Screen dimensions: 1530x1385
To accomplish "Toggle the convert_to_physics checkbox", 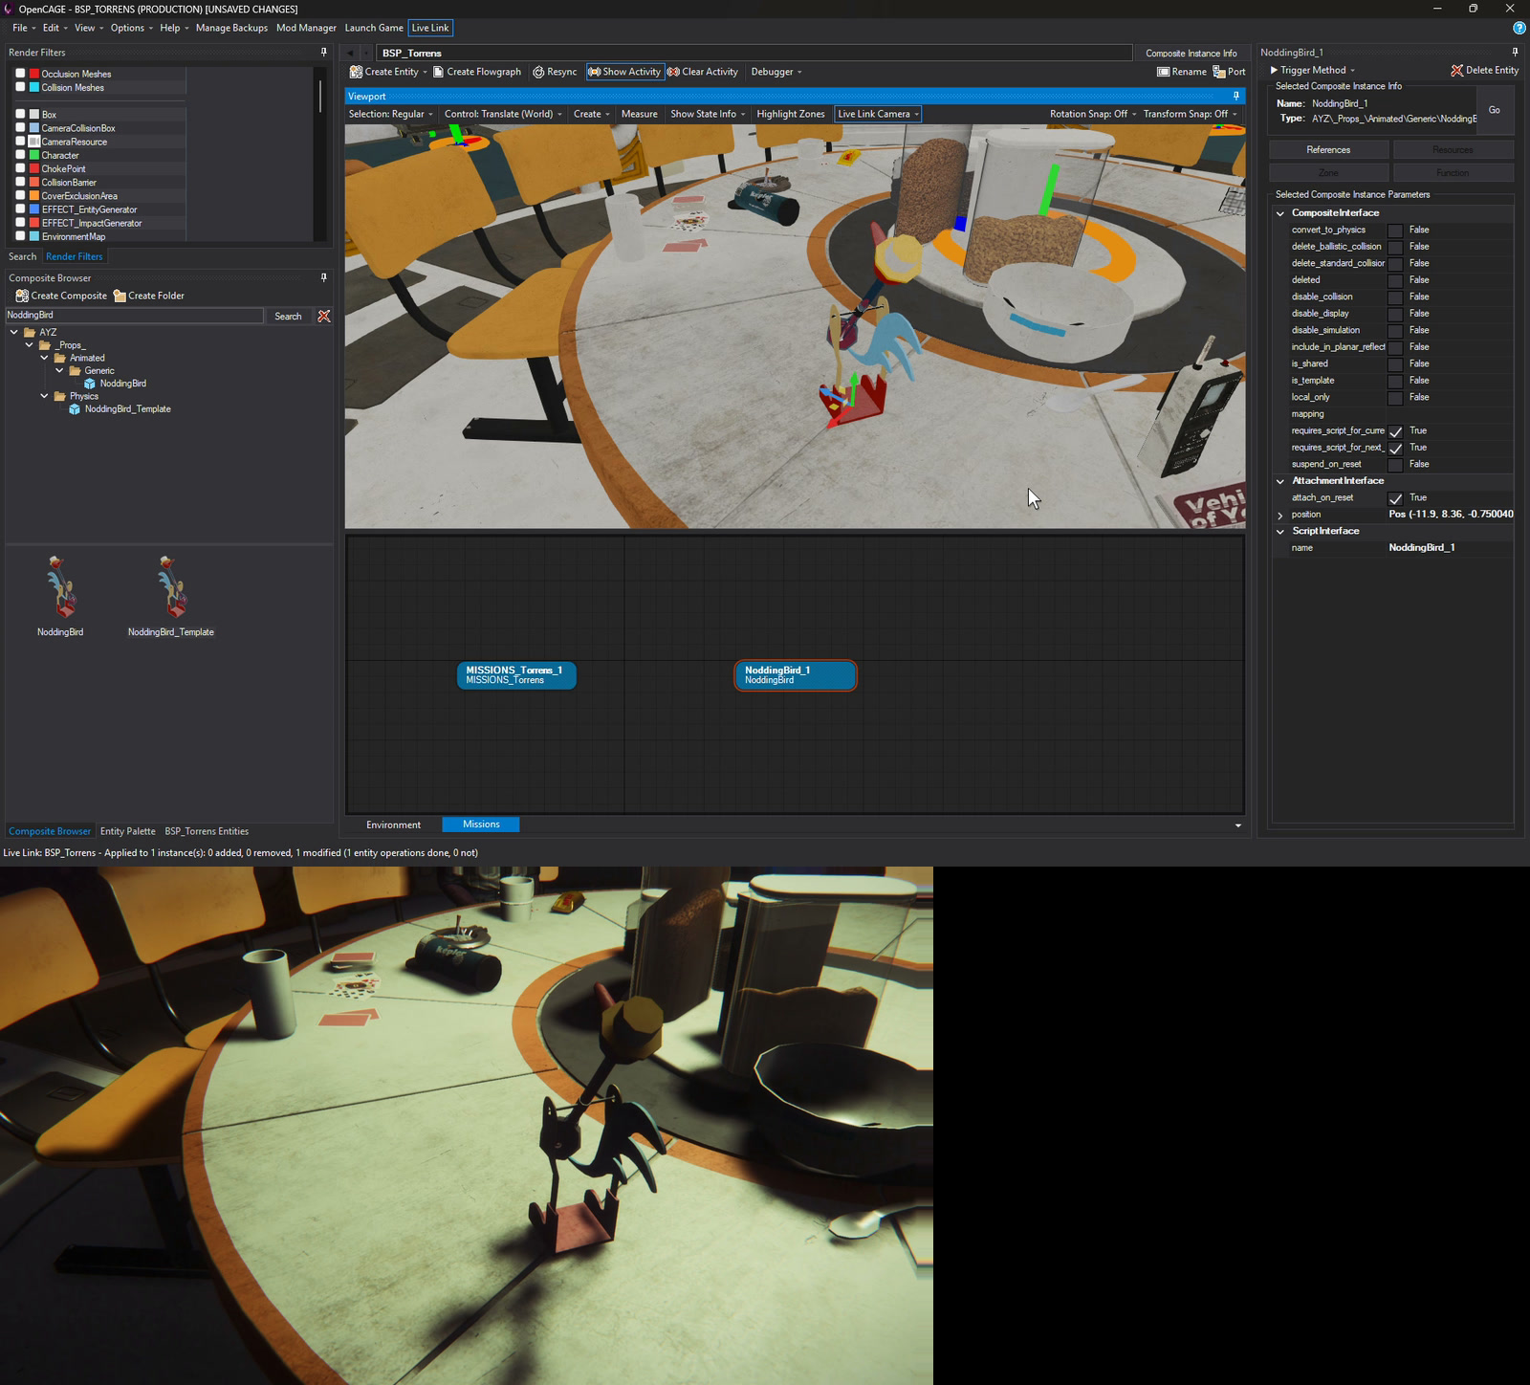I will coord(1395,231).
